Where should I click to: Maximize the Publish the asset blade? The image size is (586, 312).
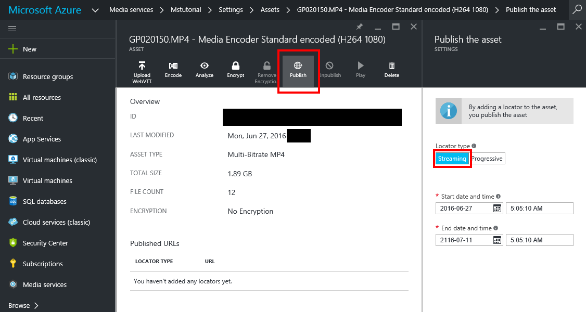[560, 27]
